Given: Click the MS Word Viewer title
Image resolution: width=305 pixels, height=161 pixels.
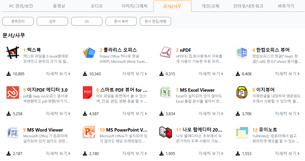Looking at the screenshot, I should click(x=45, y=130).
